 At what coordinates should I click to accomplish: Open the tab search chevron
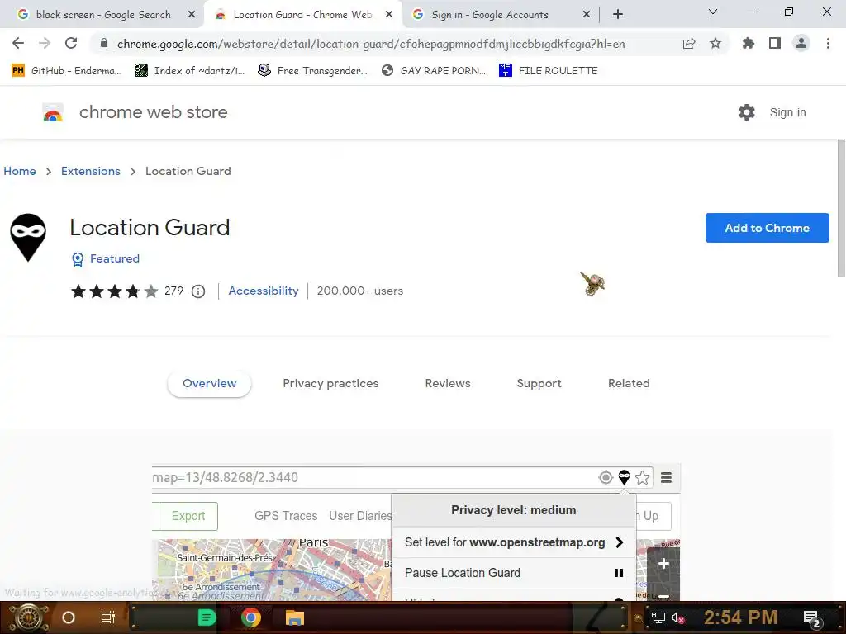click(x=713, y=12)
